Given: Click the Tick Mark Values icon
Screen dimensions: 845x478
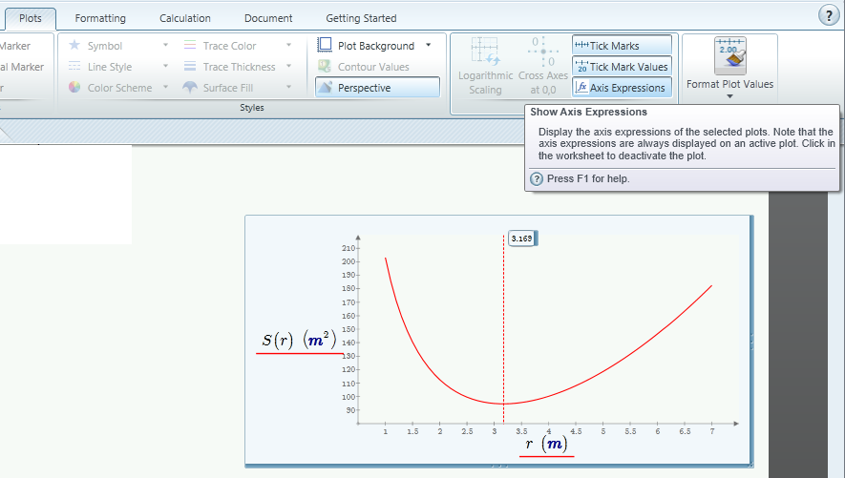Looking at the screenshot, I should pyautogui.click(x=581, y=67).
